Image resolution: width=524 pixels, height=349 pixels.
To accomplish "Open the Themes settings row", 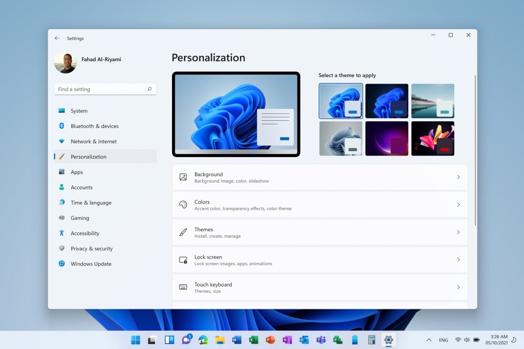I will 320,232.
